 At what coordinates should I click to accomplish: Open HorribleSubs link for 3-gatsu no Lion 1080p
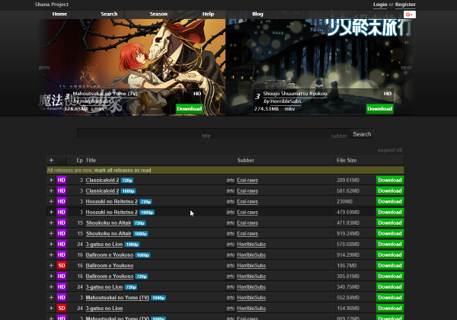coord(251,245)
